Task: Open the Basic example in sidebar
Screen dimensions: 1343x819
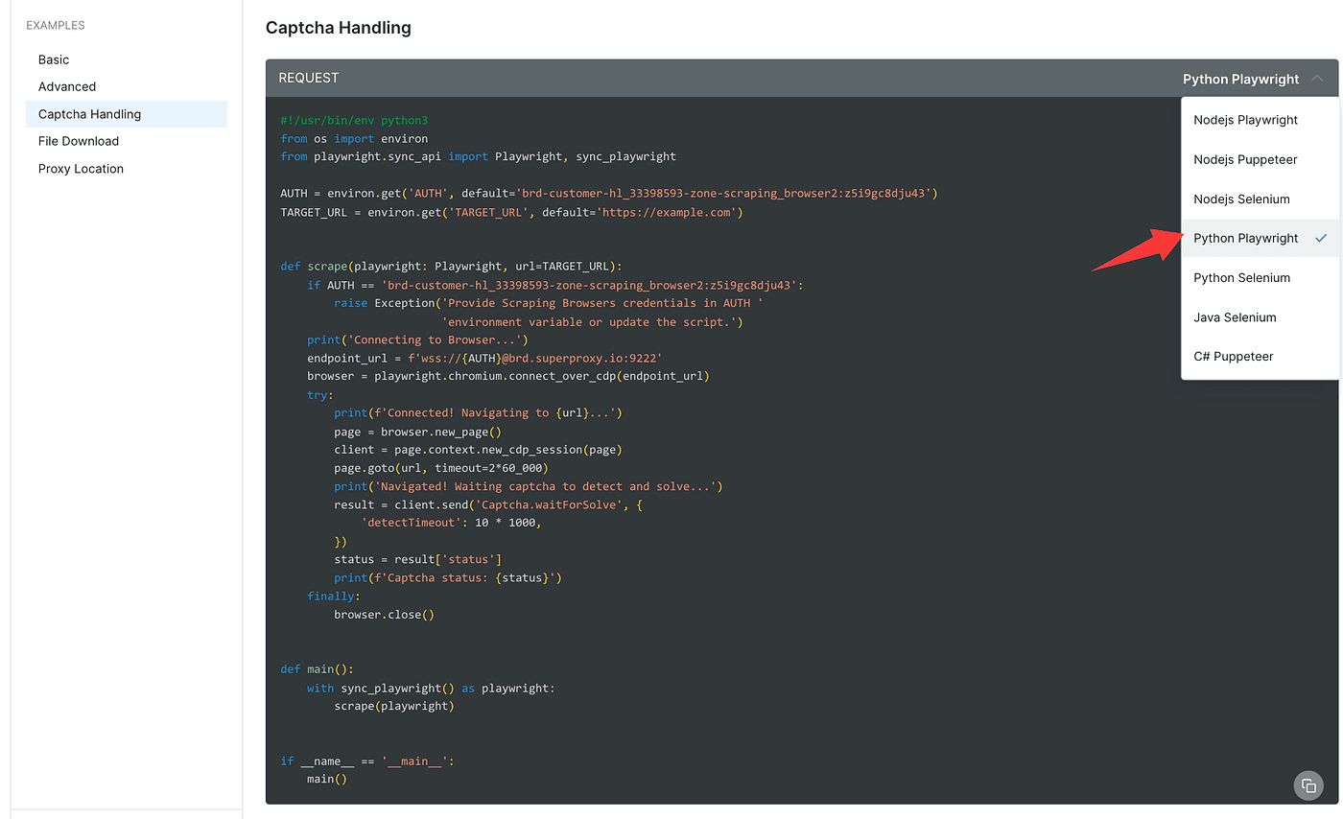Action: pyautogui.click(x=54, y=59)
